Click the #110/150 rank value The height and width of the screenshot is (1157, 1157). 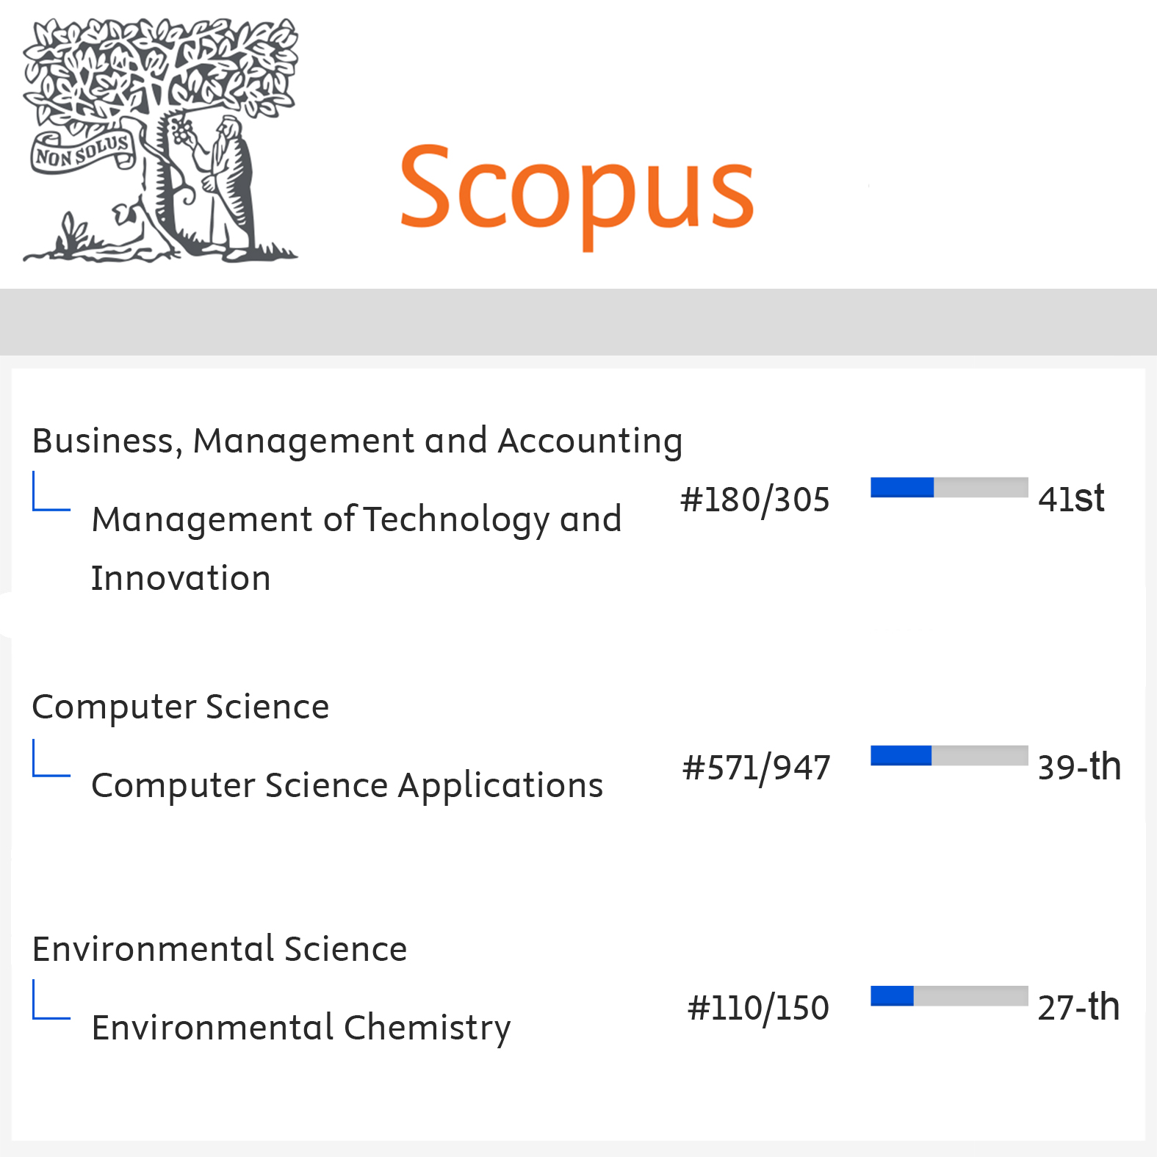[x=758, y=1008]
